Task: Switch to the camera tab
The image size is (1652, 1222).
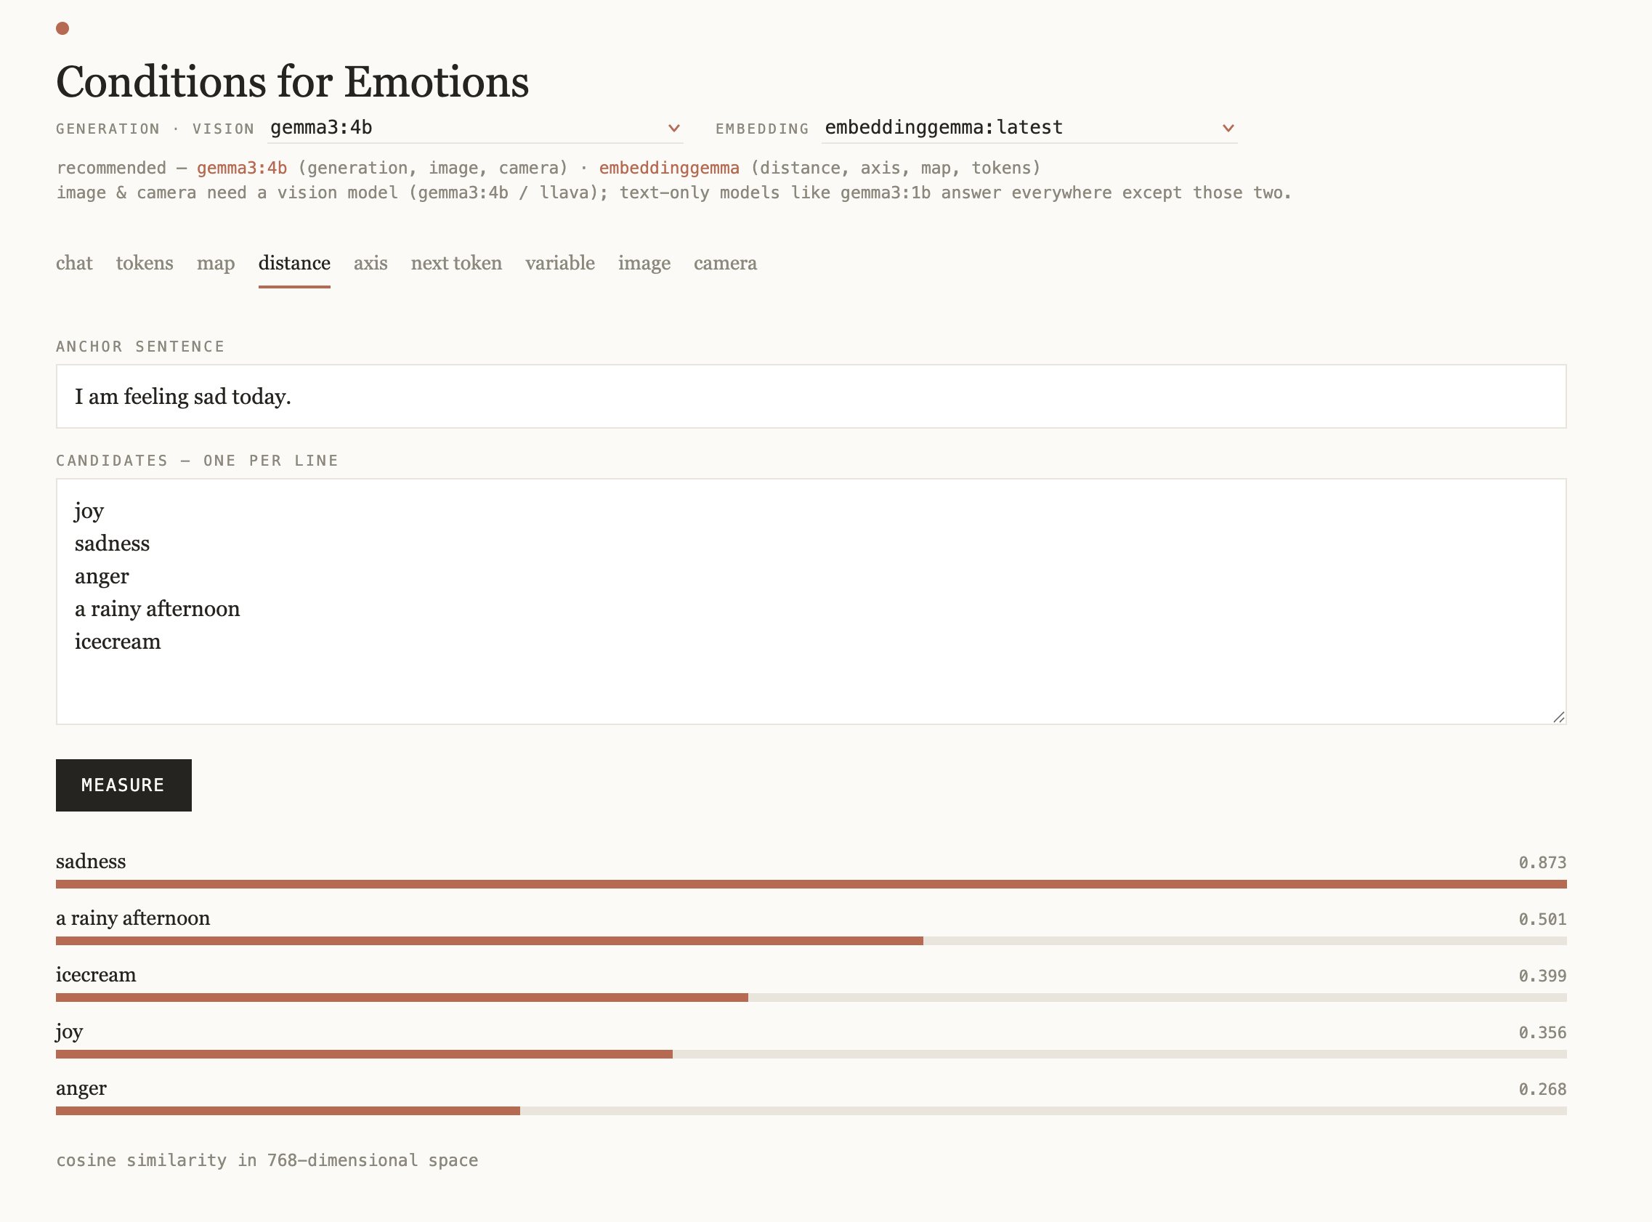Action: (726, 263)
